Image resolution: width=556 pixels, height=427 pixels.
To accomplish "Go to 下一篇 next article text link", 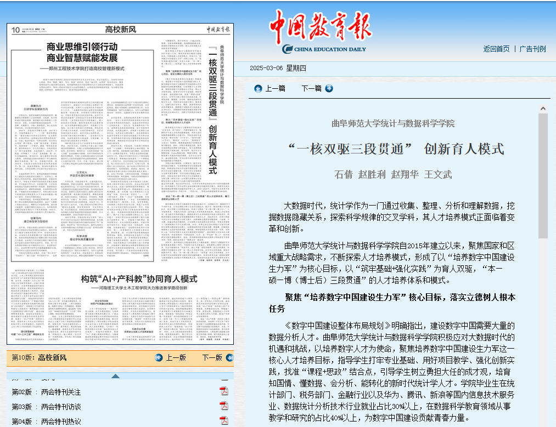I will [x=311, y=88].
